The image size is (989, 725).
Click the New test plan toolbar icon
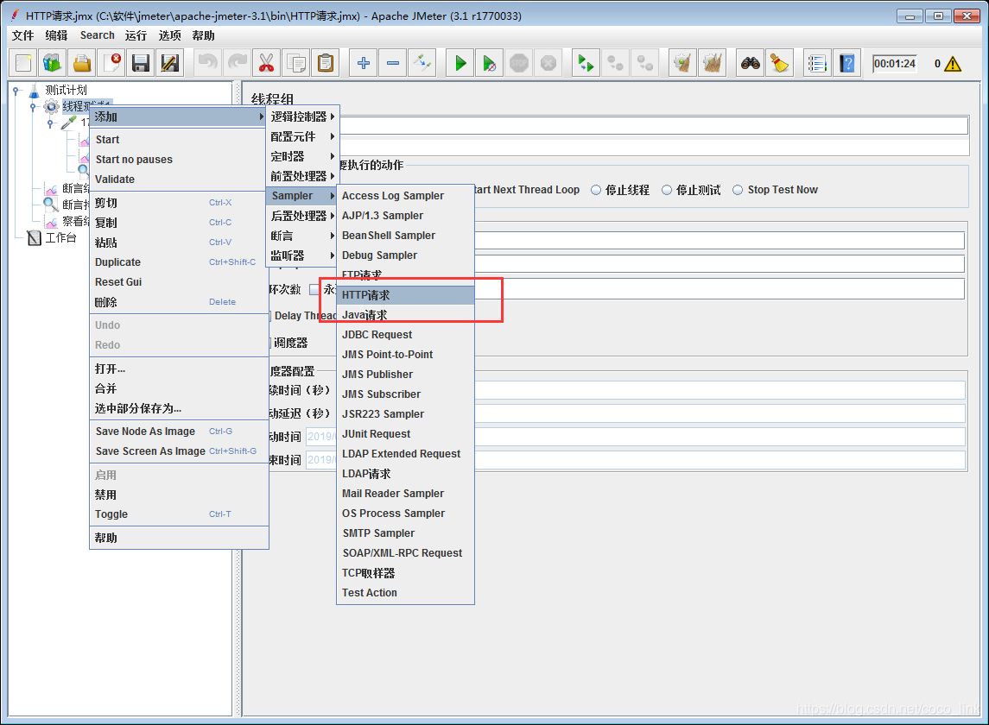click(23, 63)
